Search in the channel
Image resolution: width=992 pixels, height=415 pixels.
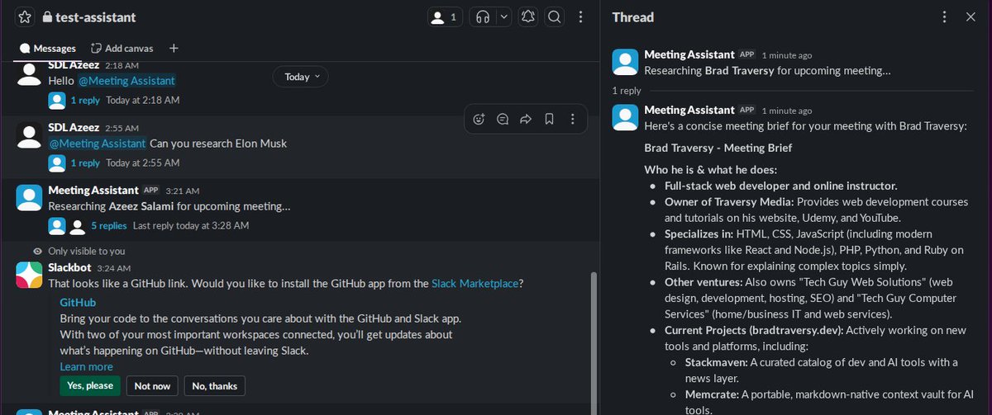tap(555, 17)
